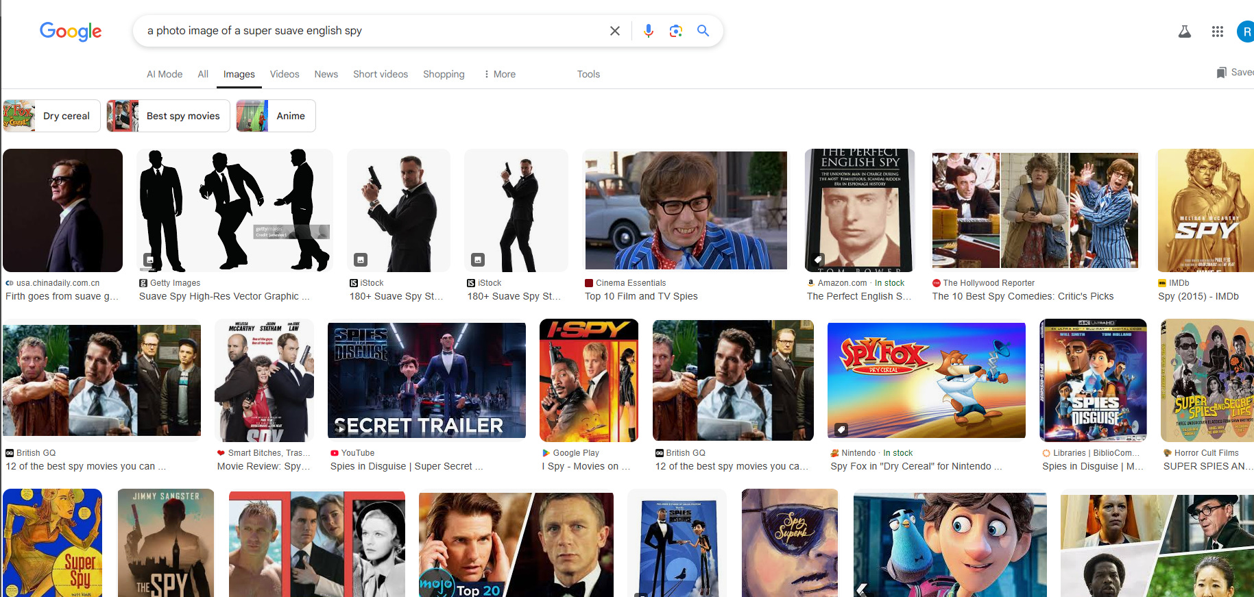
Task: Open the Shopping tab
Action: [x=444, y=74]
